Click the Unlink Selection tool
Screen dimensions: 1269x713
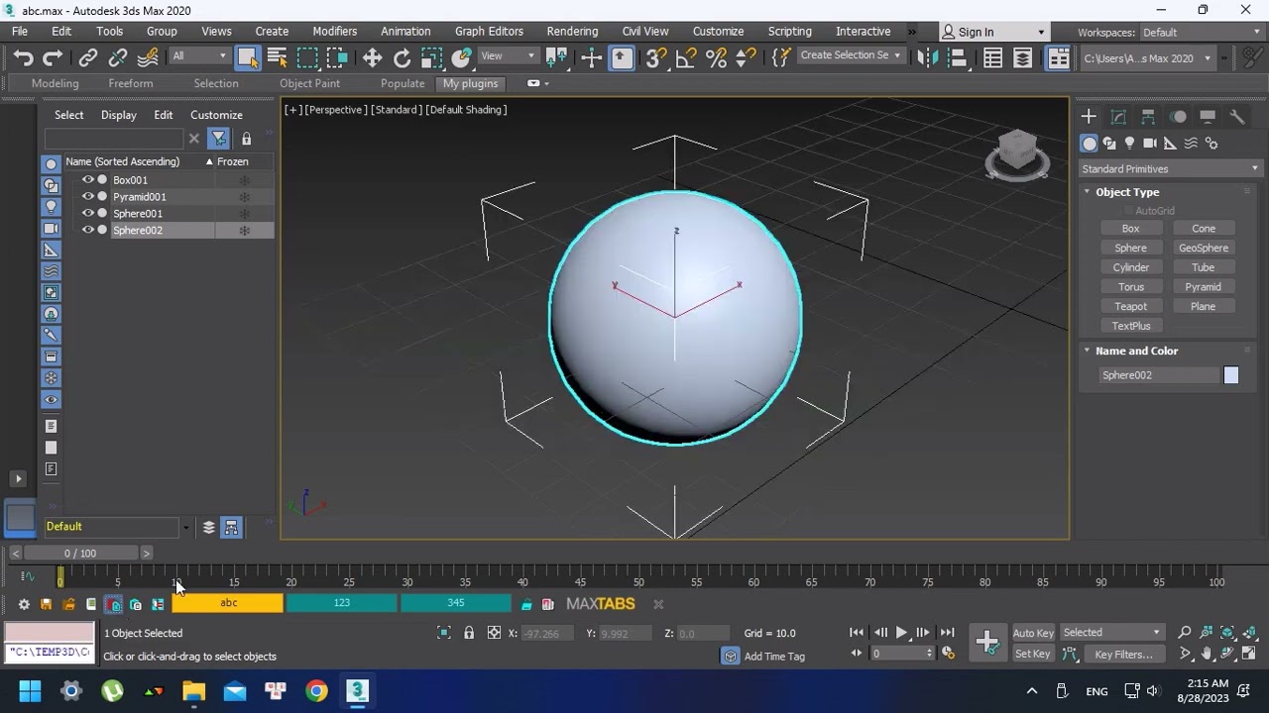118,58
